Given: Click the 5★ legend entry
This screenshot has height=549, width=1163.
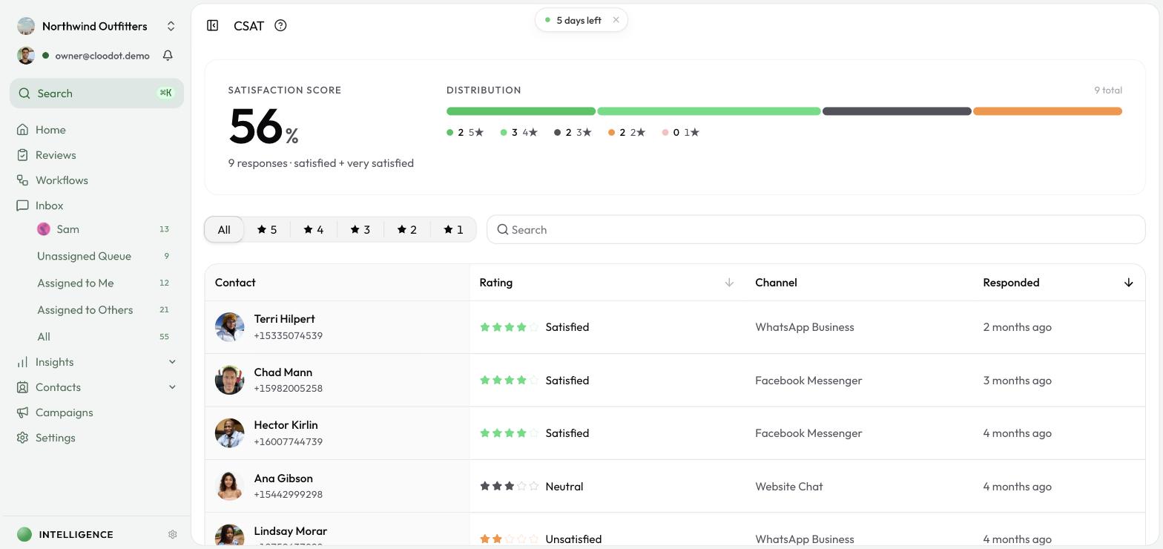Looking at the screenshot, I should tap(465, 132).
